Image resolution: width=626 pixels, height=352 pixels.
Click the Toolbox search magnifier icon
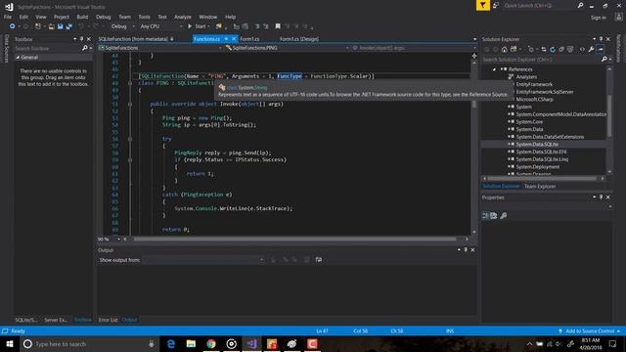(x=85, y=48)
